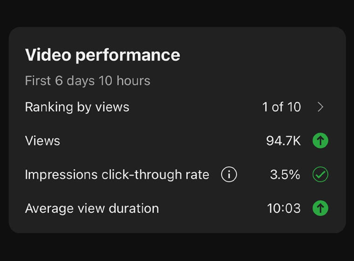Select the Average view duration label

[92, 208]
